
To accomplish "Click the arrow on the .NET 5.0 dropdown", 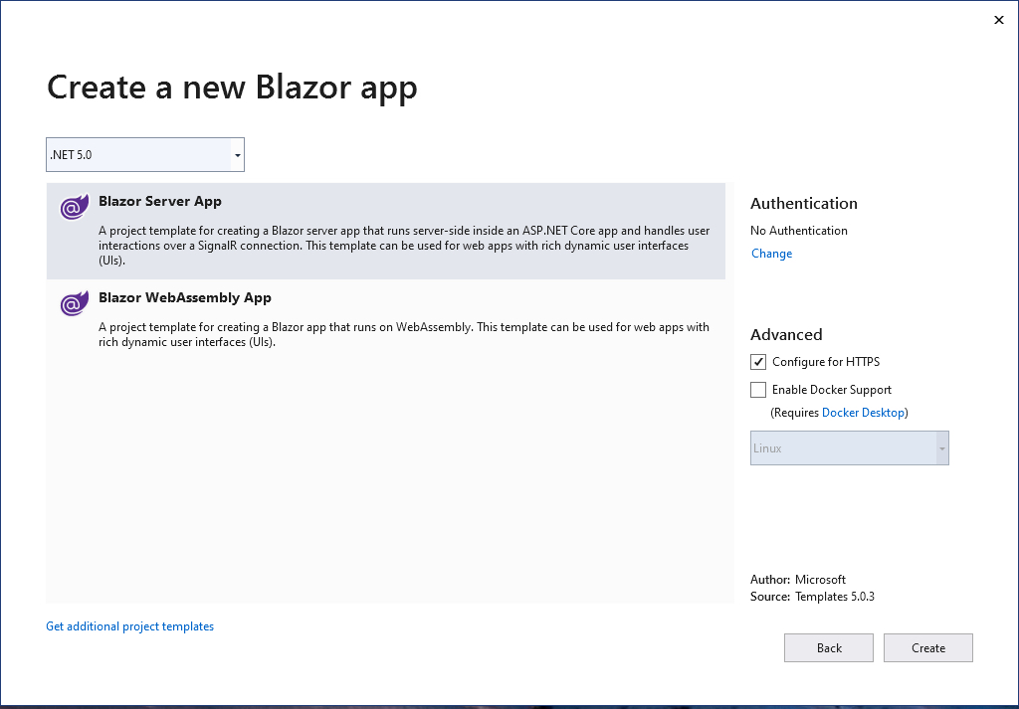I will pos(237,156).
